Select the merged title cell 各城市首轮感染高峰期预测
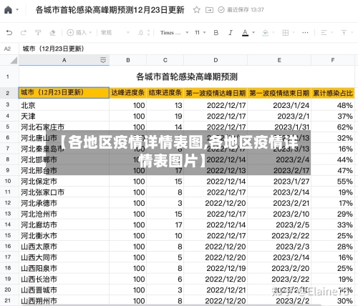Viewport: 358px width, 306px height. click(x=187, y=76)
